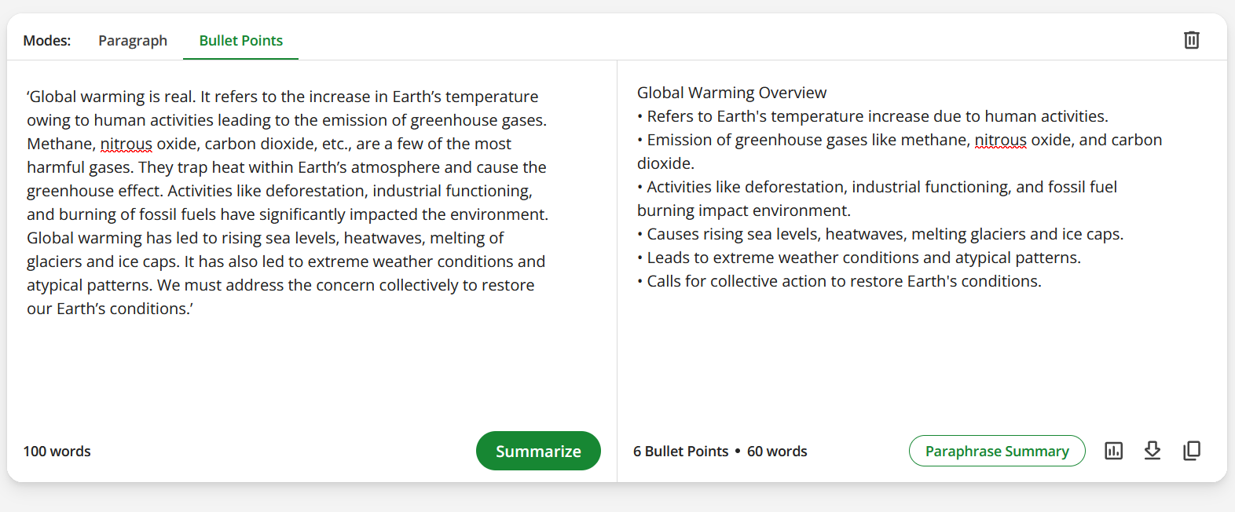Copy the summary using the copy icon

click(x=1192, y=451)
